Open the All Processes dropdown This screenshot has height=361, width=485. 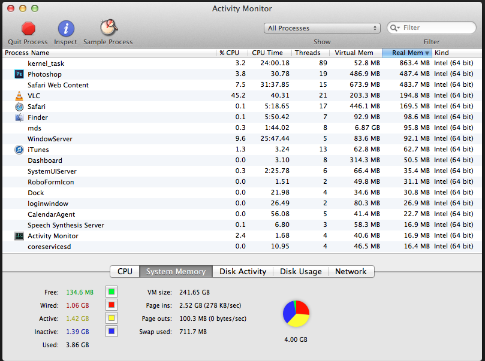(322, 28)
